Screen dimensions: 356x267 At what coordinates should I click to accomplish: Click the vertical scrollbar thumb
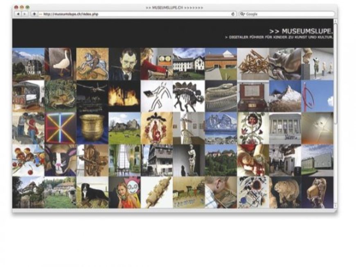pyautogui.click(x=336, y=73)
